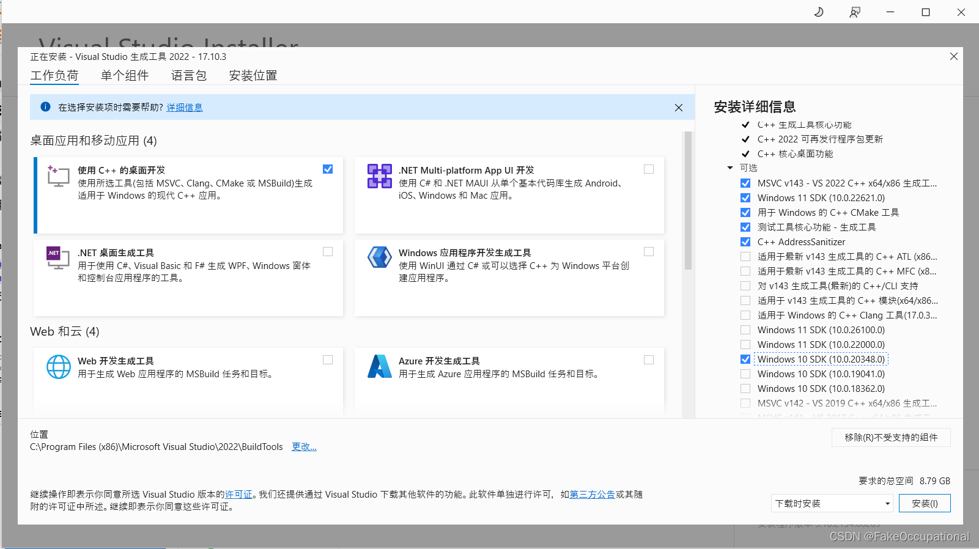Click the Windows application development tools icon
The width and height of the screenshot is (979, 549).
click(379, 257)
